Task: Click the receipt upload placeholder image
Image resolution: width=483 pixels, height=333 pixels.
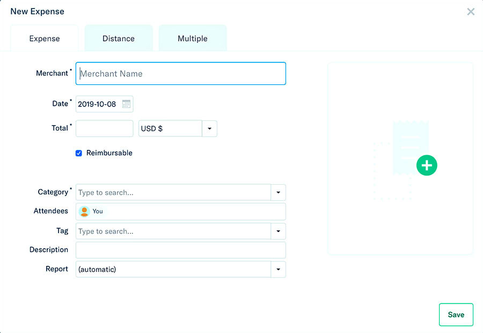Action: click(400, 159)
